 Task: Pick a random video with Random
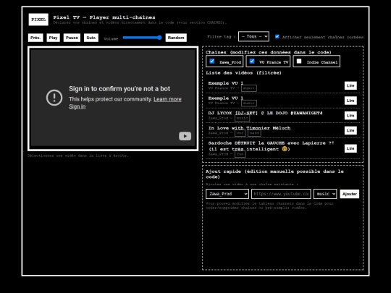click(x=176, y=38)
